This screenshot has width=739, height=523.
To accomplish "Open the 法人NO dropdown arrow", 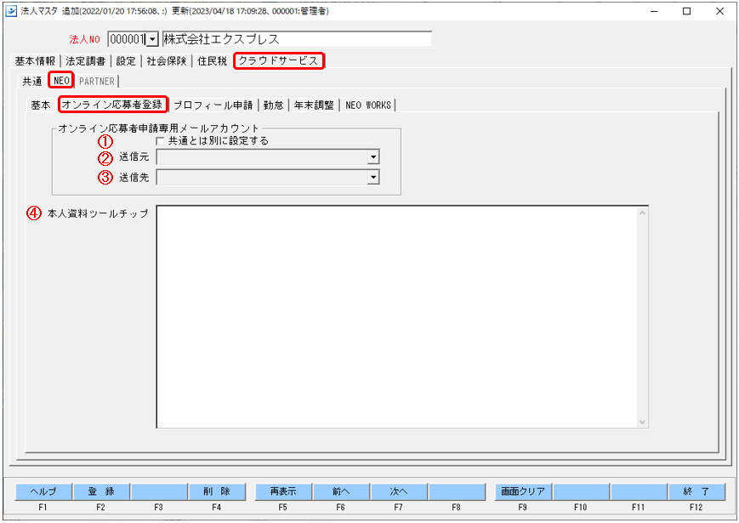I will coord(151,40).
